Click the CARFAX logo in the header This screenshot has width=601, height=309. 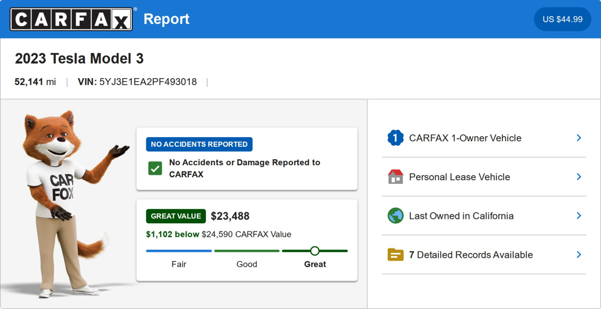pyautogui.click(x=71, y=19)
